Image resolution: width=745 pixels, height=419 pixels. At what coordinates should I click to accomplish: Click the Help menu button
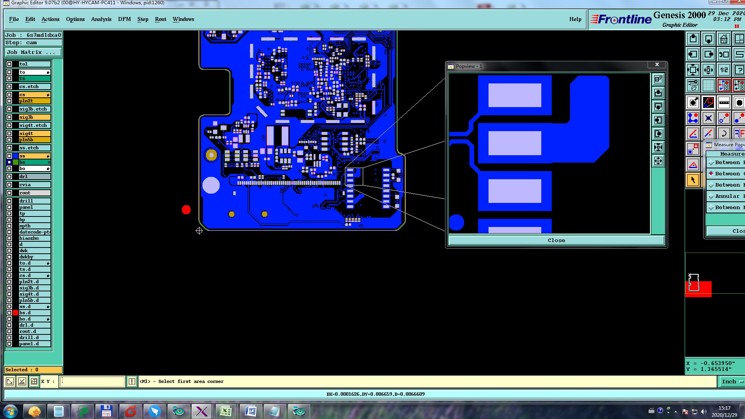[575, 19]
